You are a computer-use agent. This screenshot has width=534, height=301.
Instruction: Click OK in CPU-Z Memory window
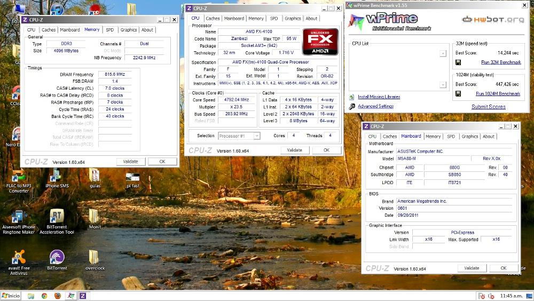click(162, 162)
